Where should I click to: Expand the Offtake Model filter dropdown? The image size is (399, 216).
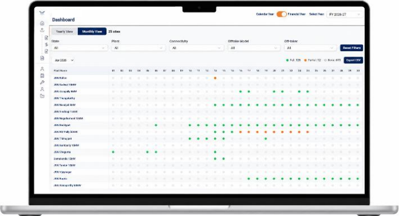point(254,48)
